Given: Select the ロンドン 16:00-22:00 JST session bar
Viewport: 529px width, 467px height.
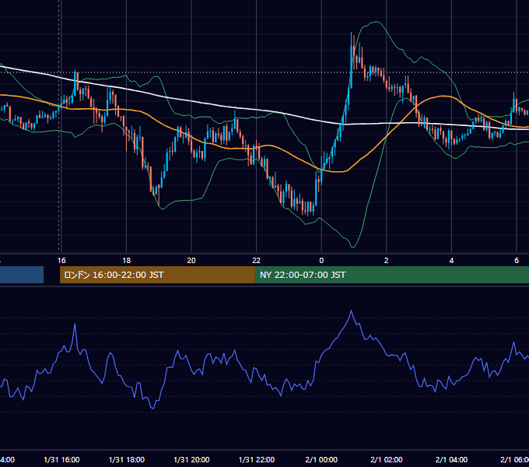Looking at the screenshot, I should click(157, 275).
